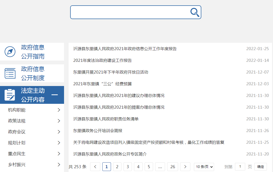Viewport: 273px width, 172px height.
Task: Collapse 法定主动公开内容 using the minus icon
Action: pos(55,95)
